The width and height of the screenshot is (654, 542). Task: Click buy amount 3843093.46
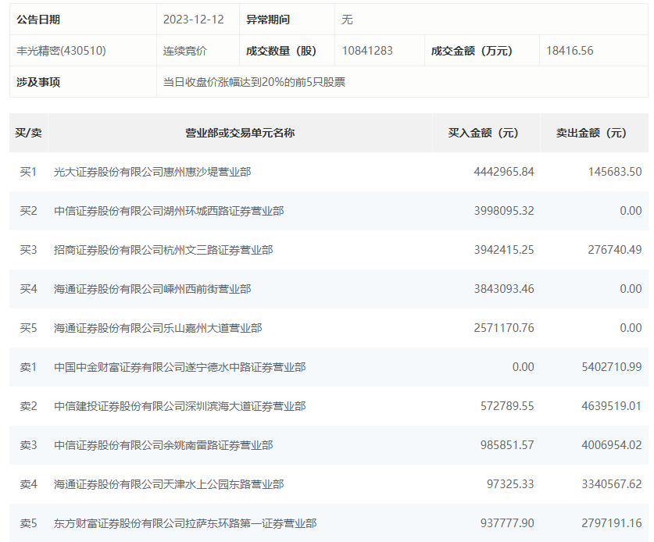504,289
